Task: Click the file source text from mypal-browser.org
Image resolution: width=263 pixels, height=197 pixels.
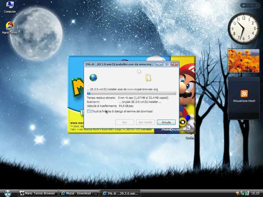Action: (x=122, y=89)
